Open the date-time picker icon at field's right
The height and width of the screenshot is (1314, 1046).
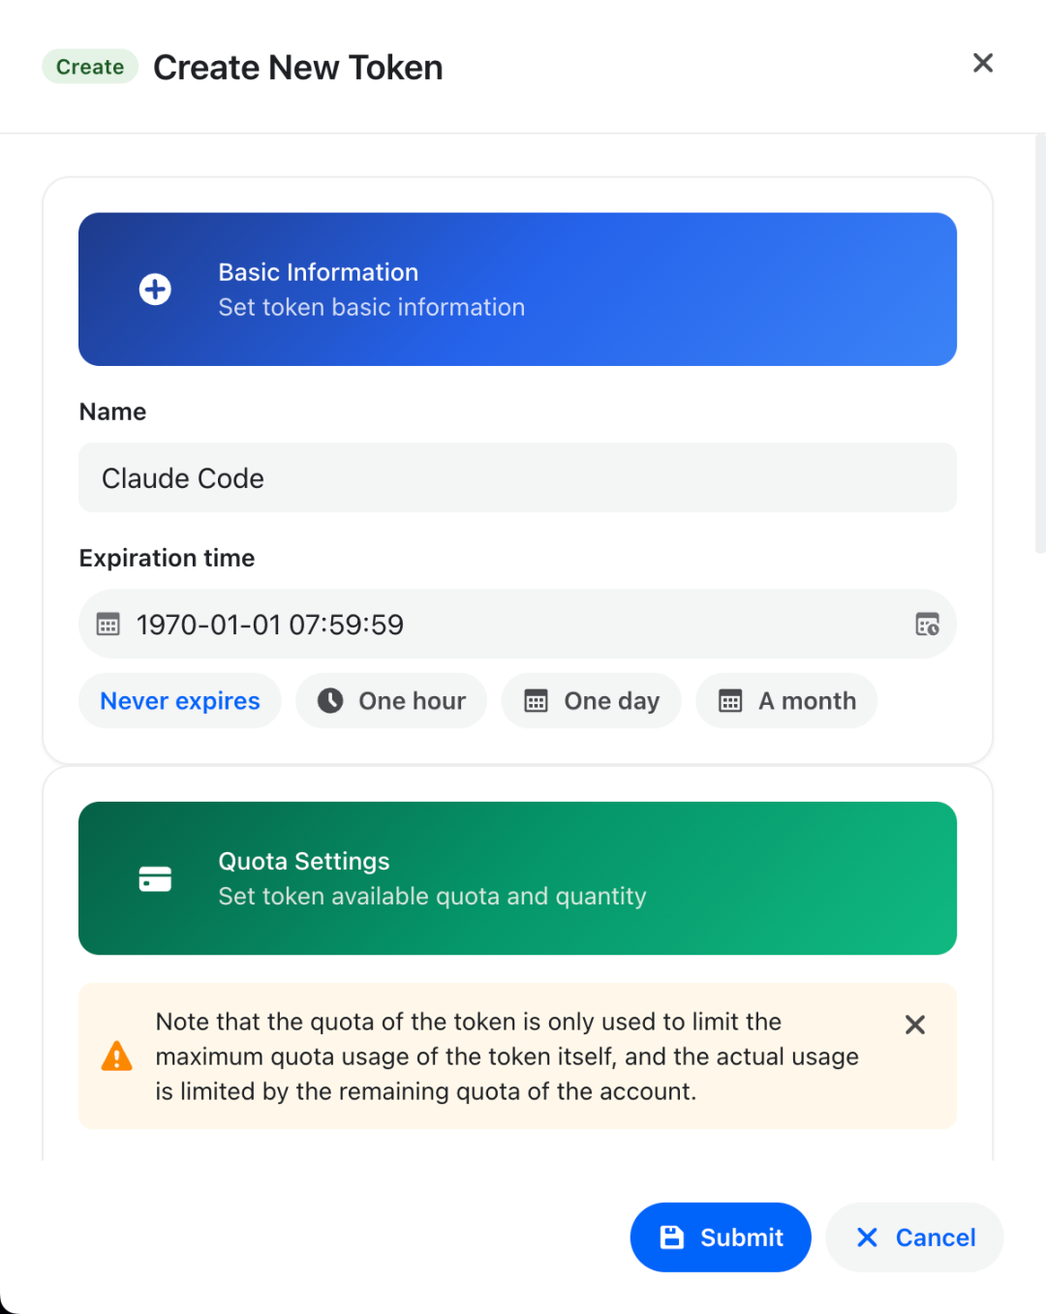927,625
